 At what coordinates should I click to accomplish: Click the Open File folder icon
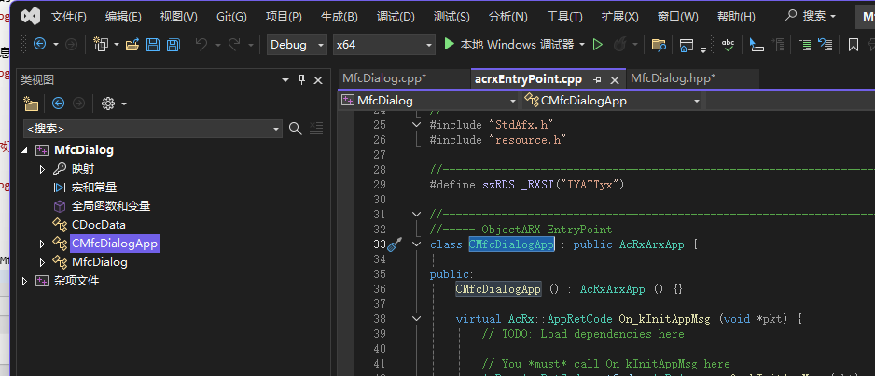[x=132, y=45]
